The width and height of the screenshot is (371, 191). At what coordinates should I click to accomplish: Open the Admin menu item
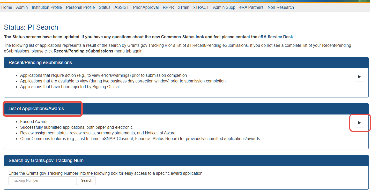[x=22, y=7]
